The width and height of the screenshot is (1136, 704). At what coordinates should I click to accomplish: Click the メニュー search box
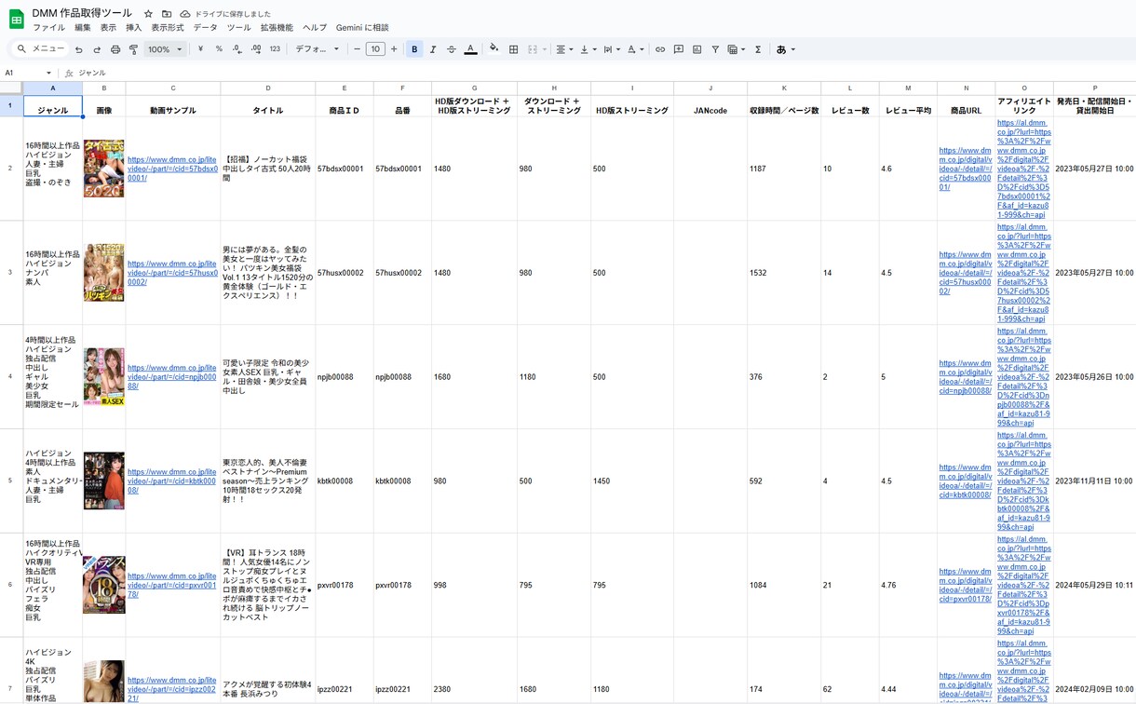[x=40, y=49]
